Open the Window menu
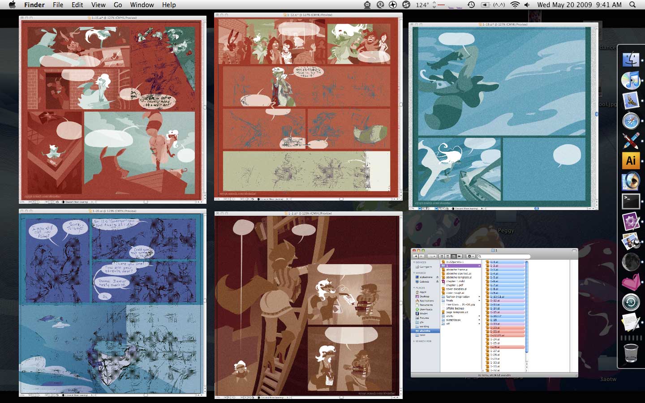The image size is (645, 403). pyautogui.click(x=142, y=5)
